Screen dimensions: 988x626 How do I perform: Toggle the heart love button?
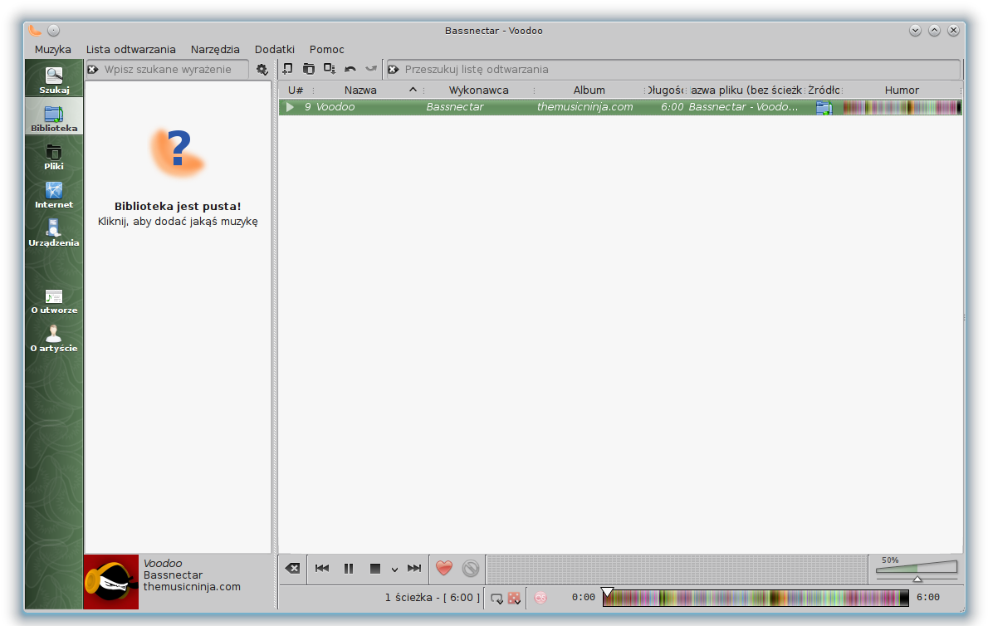pos(444,569)
